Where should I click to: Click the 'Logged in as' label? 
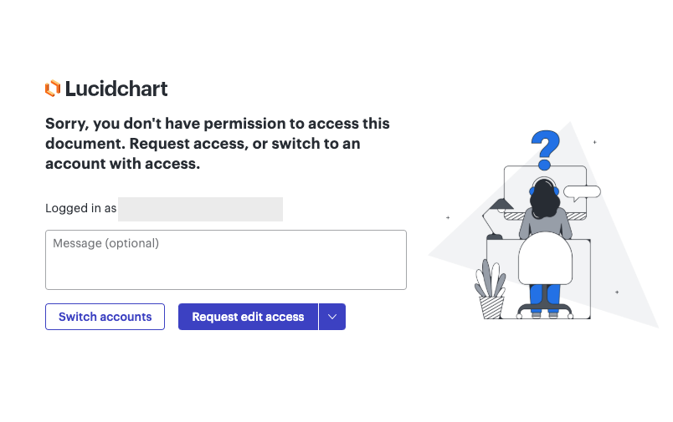click(x=80, y=209)
